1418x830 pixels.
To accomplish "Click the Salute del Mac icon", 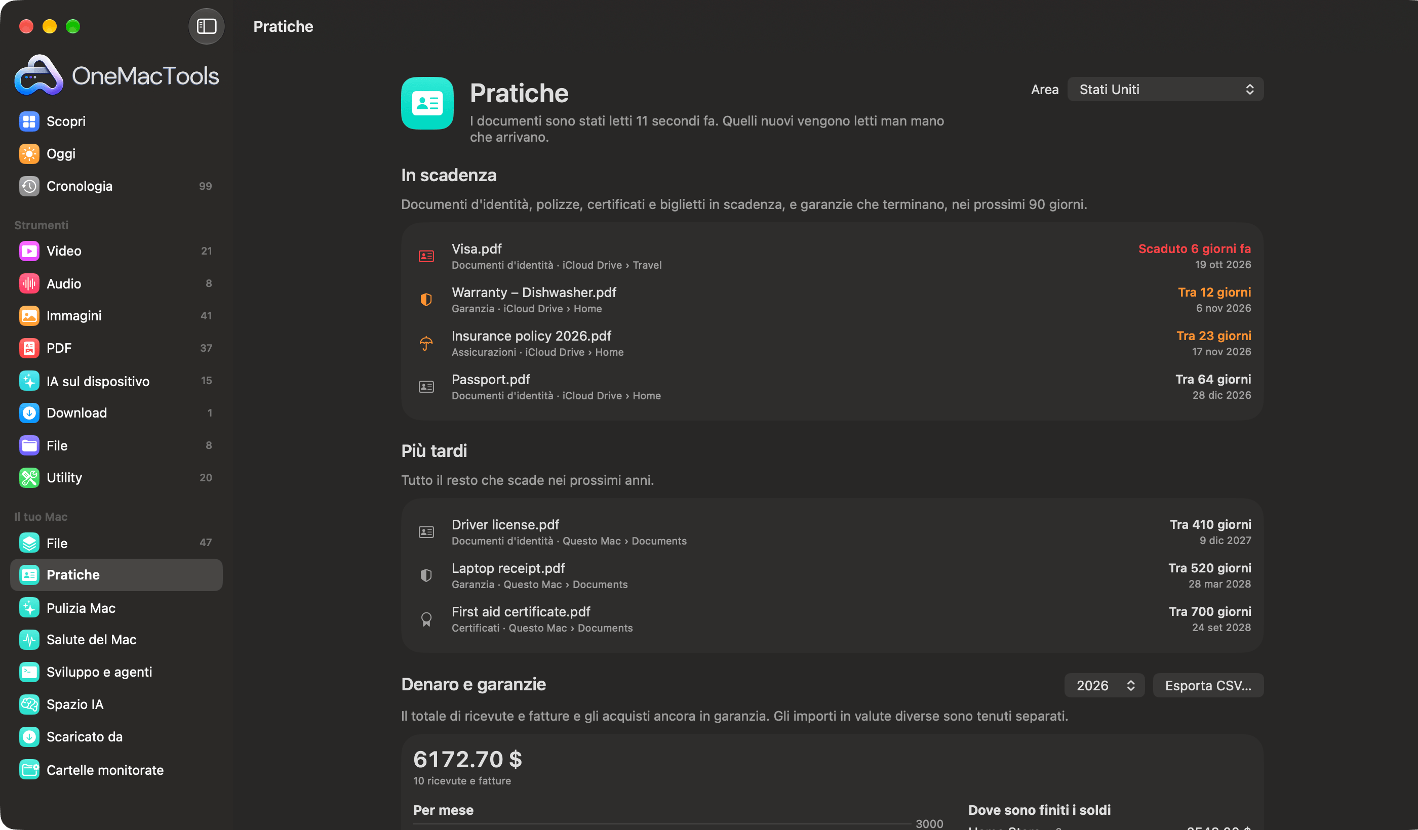I will point(29,640).
